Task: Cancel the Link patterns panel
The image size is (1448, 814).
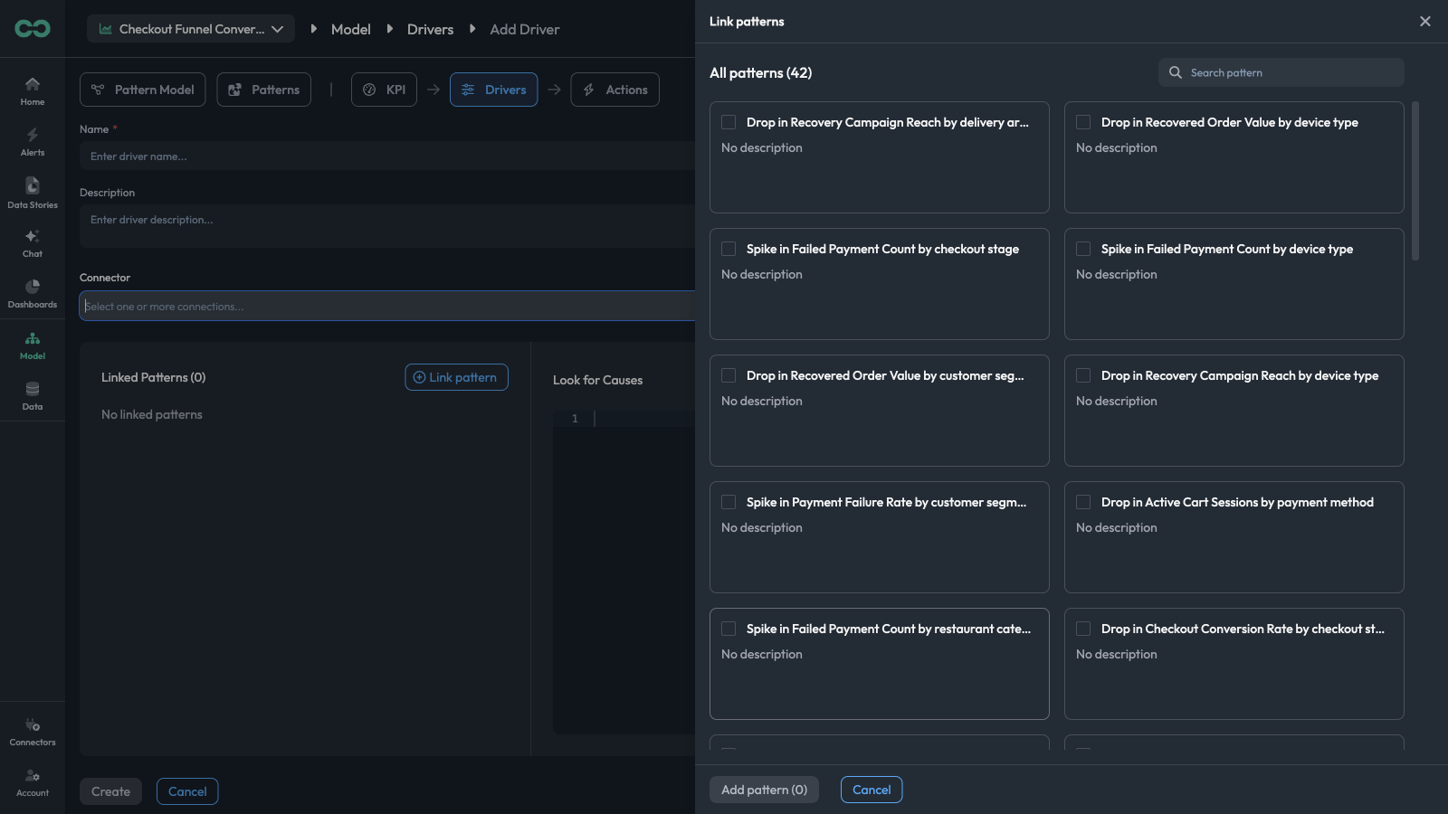Action: pyautogui.click(x=872, y=790)
